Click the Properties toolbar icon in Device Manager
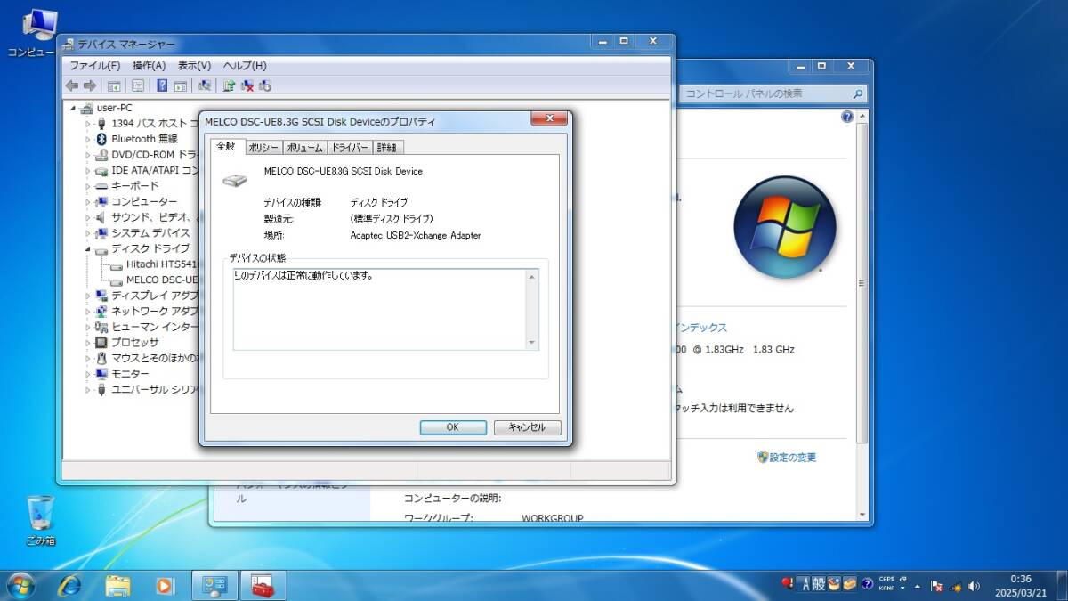Viewport: 1068px width, 601px height. pos(138,85)
